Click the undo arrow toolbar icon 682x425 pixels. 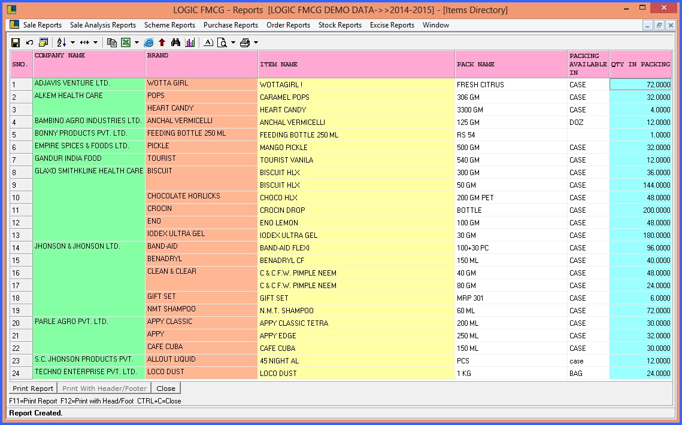tap(29, 42)
